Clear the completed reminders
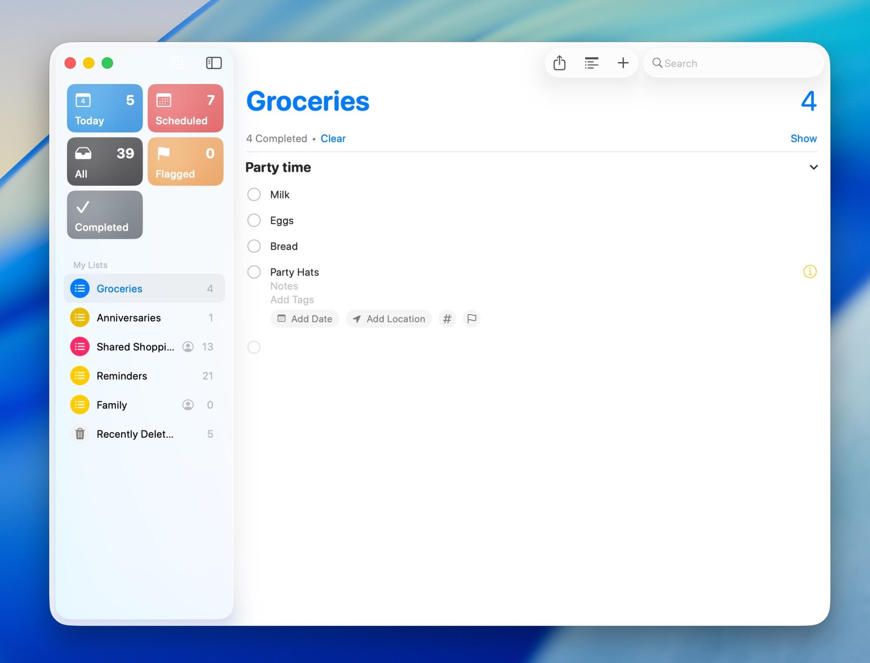 click(333, 138)
